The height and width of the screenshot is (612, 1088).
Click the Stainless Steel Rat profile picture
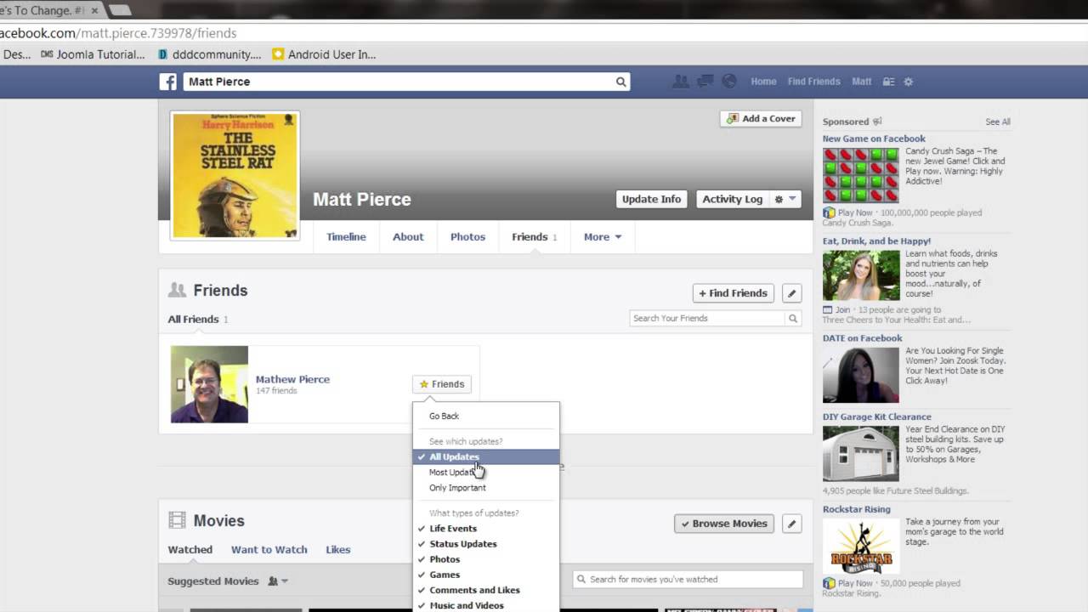[x=235, y=176]
